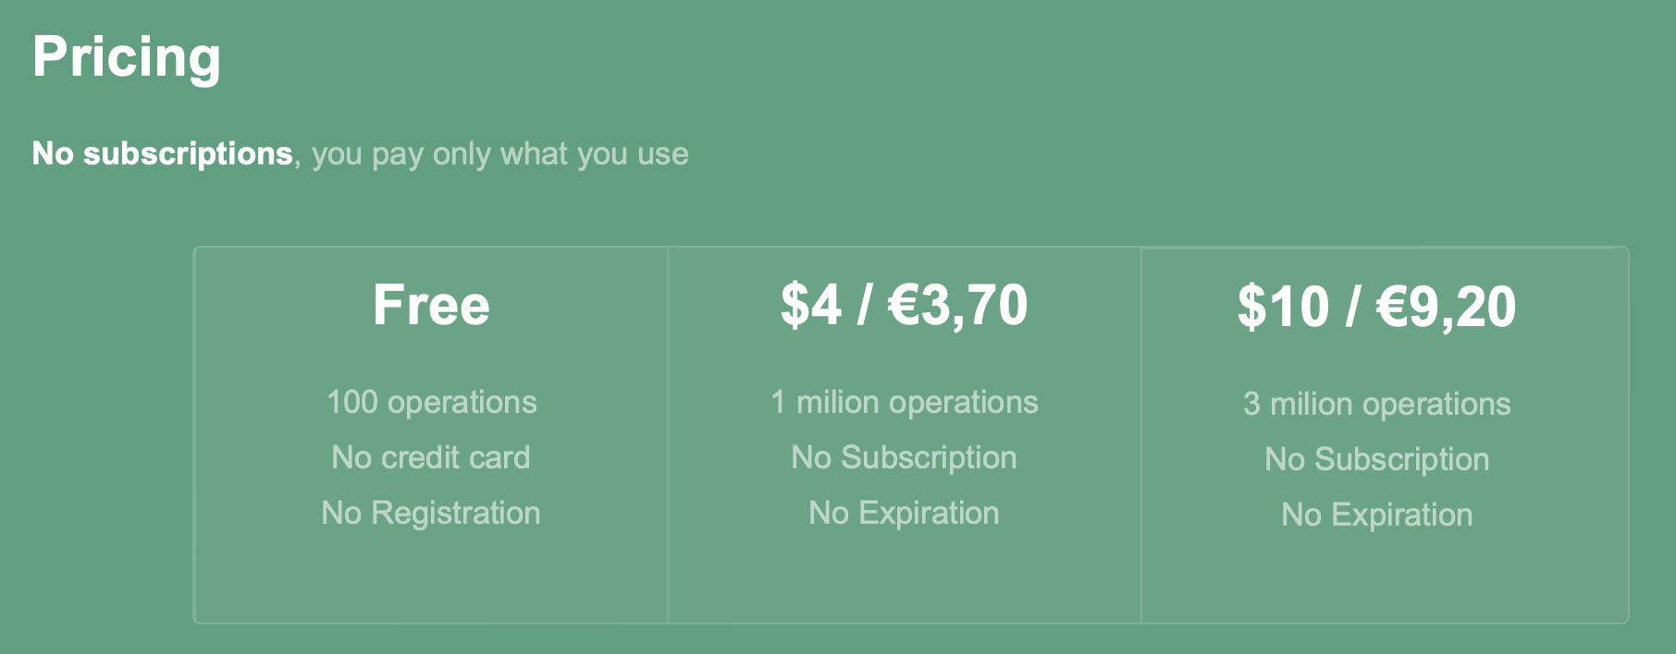Click the bold 'No subscriptions' text

click(x=163, y=153)
